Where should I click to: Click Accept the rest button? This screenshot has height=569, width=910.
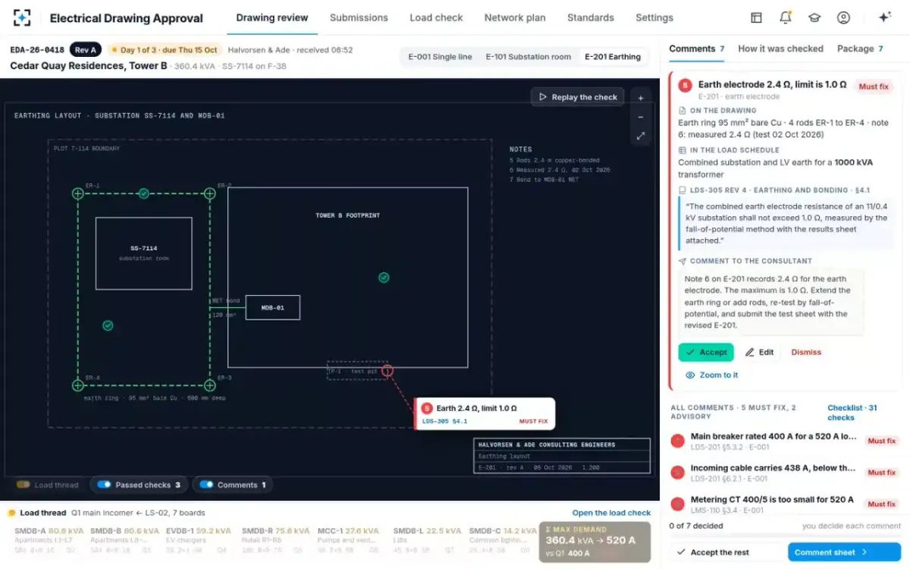click(x=713, y=552)
